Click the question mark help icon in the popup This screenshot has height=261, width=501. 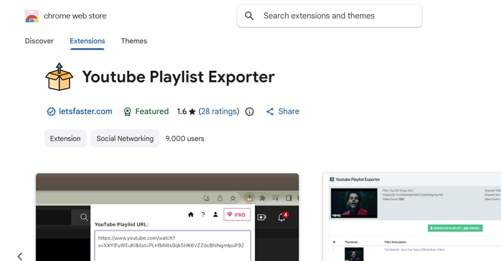pos(203,214)
